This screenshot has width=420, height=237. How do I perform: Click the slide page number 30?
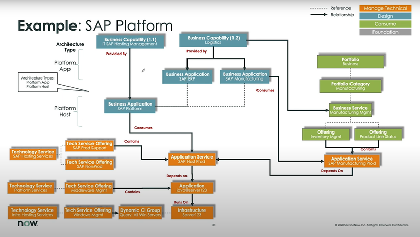(x=214, y=225)
